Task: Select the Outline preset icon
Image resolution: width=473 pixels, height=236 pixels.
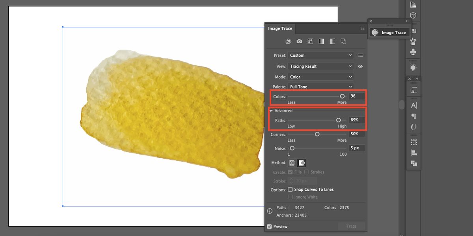Action: (x=343, y=41)
